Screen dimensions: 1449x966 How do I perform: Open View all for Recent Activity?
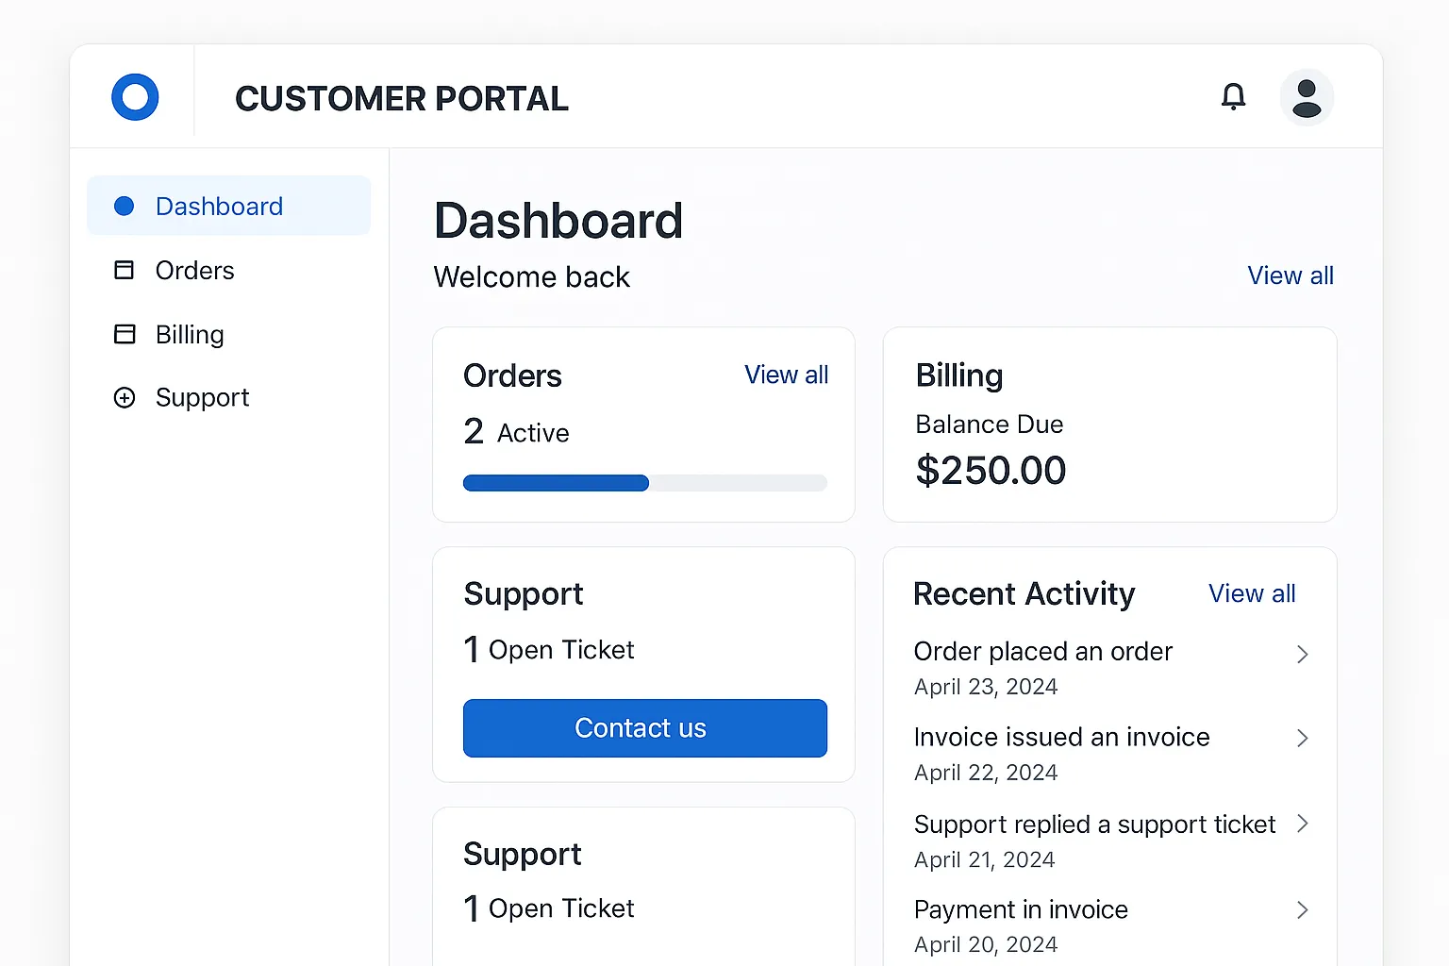[1252, 593]
